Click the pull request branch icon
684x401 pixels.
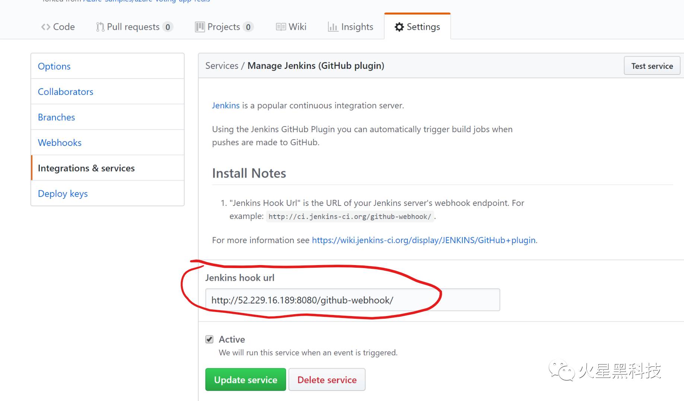pyautogui.click(x=100, y=27)
